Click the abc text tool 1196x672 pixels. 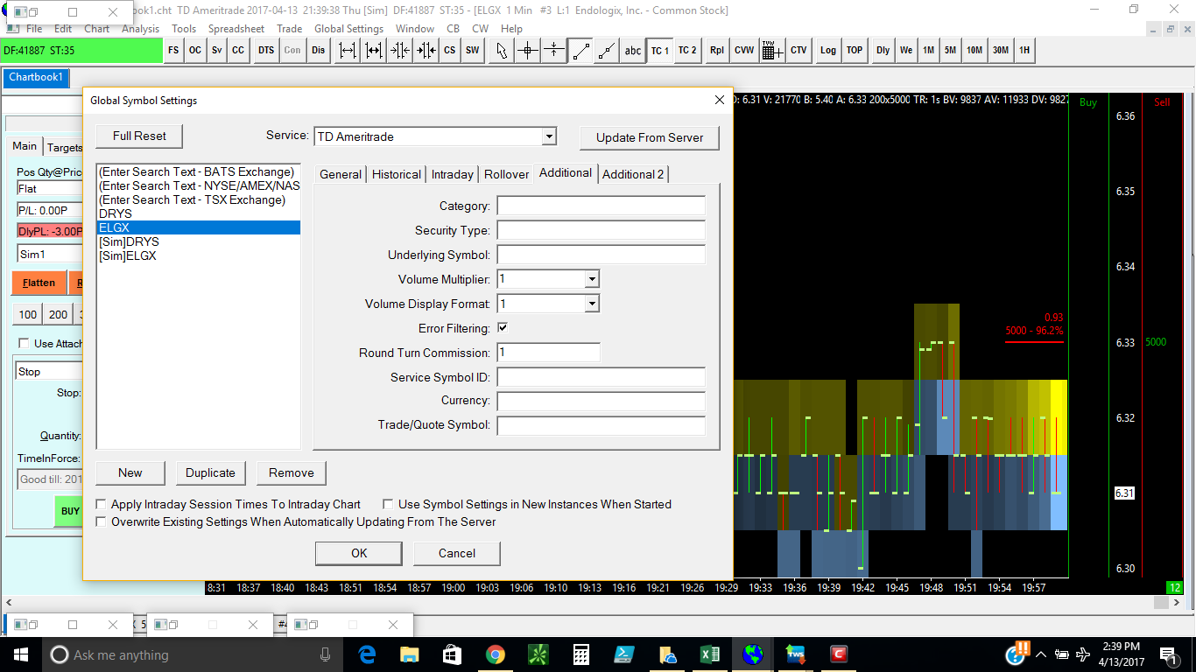point(632,51)
